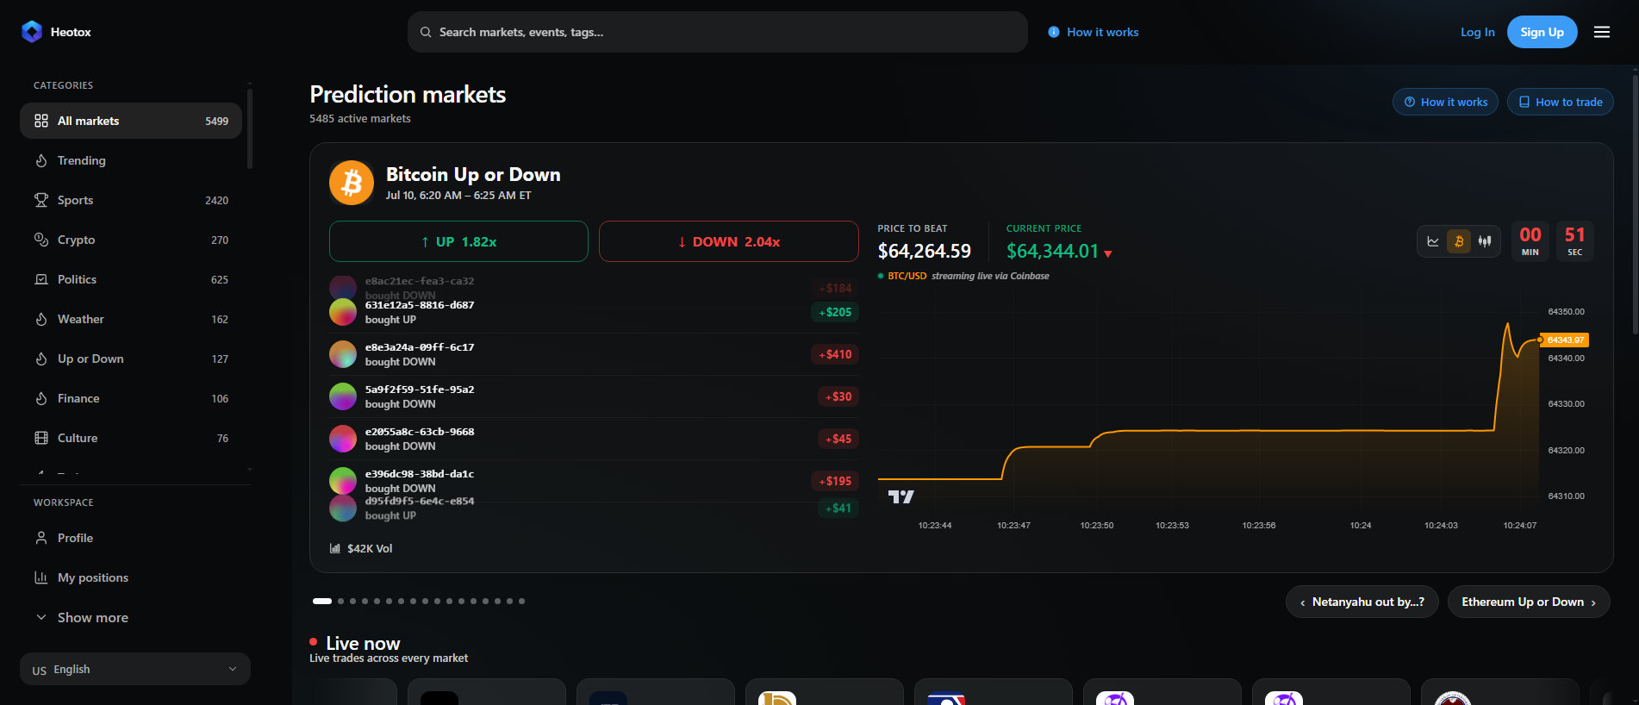The image size is (1639, 705).
Task: Click the orange Bitcoin coin icon
Action: (352, 183)
